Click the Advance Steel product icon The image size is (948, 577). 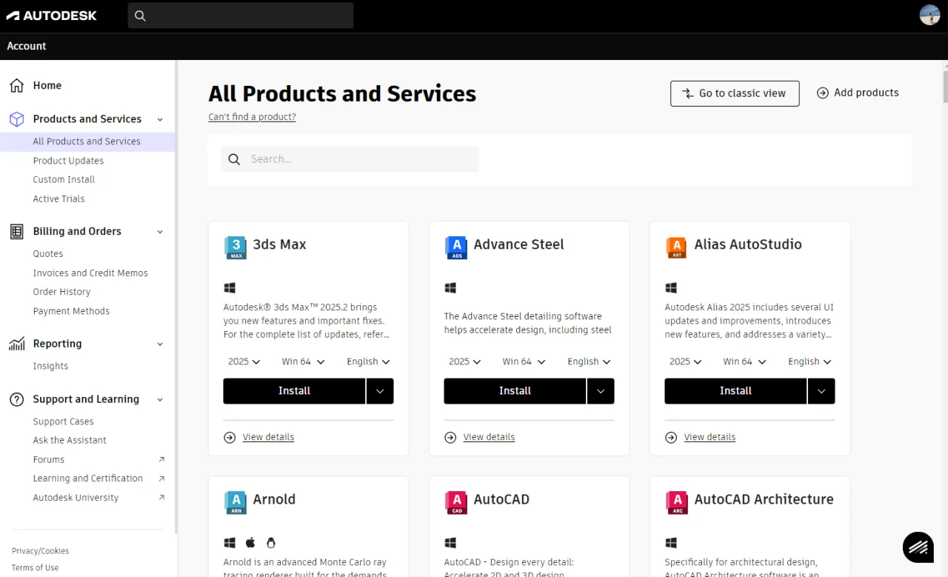[455, 247]
